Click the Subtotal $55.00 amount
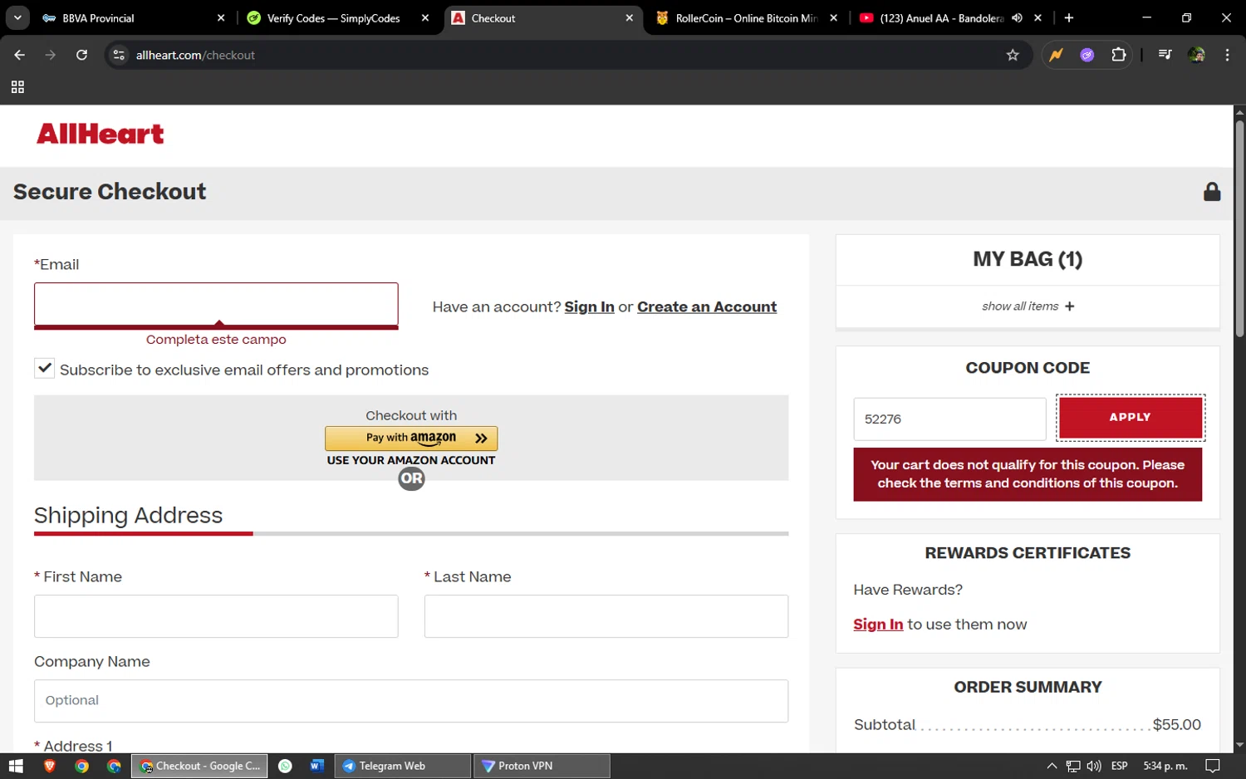This screenshot has width=1246, height=779. 1177,725
